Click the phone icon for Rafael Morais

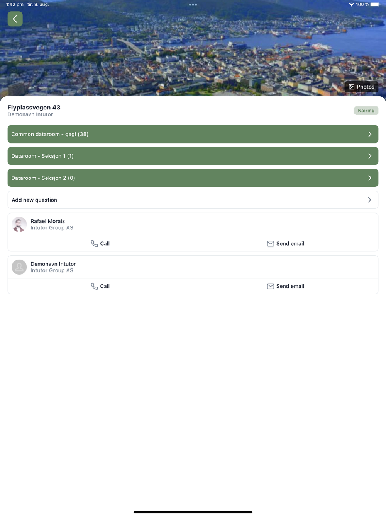pyautogui.click(x=94, y=244)
